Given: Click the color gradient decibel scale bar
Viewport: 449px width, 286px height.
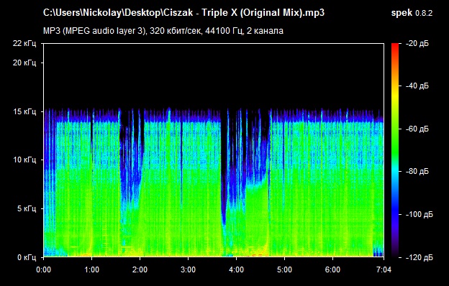Looking at the screenshot, I should 395,150.
